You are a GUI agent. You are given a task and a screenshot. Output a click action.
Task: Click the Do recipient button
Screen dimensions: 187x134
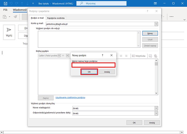pos(23,28)
